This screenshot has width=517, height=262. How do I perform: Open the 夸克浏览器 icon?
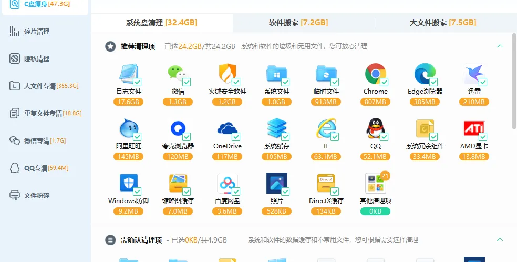(178, 129)
